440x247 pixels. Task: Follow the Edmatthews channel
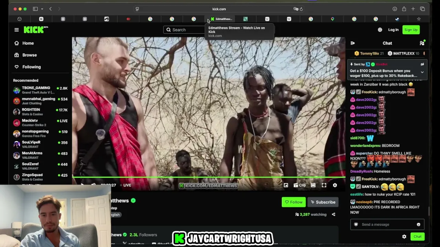tap(294, 202)
